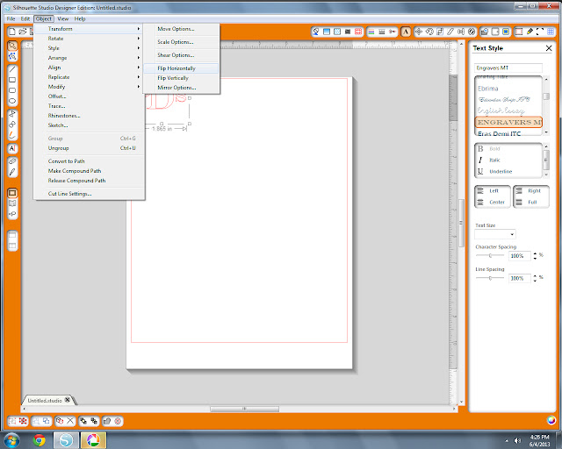Close the Untitled.studio tab
562x449 pixels.
(x=67, y=400)
